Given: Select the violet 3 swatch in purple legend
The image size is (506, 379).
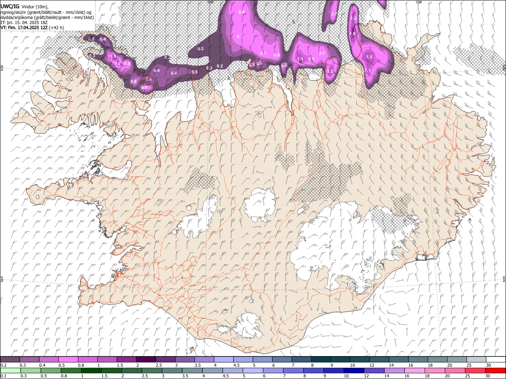Looking at the screenshot, I should [x=185, y=359].
